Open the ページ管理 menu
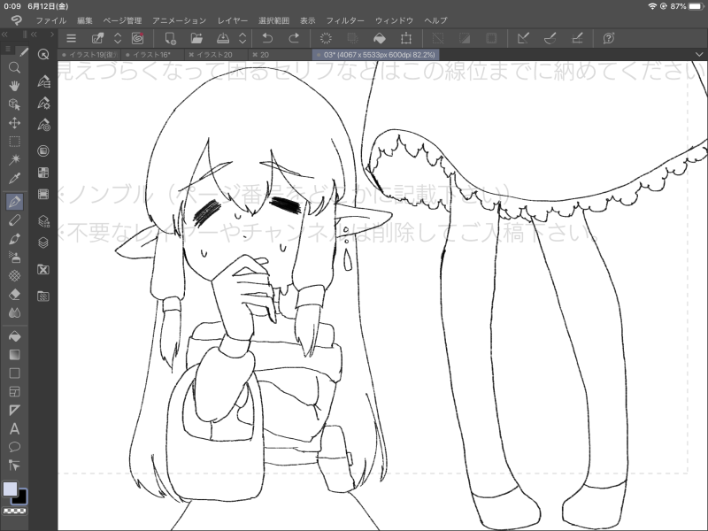The image size is (708, 531). click(122, 20)
